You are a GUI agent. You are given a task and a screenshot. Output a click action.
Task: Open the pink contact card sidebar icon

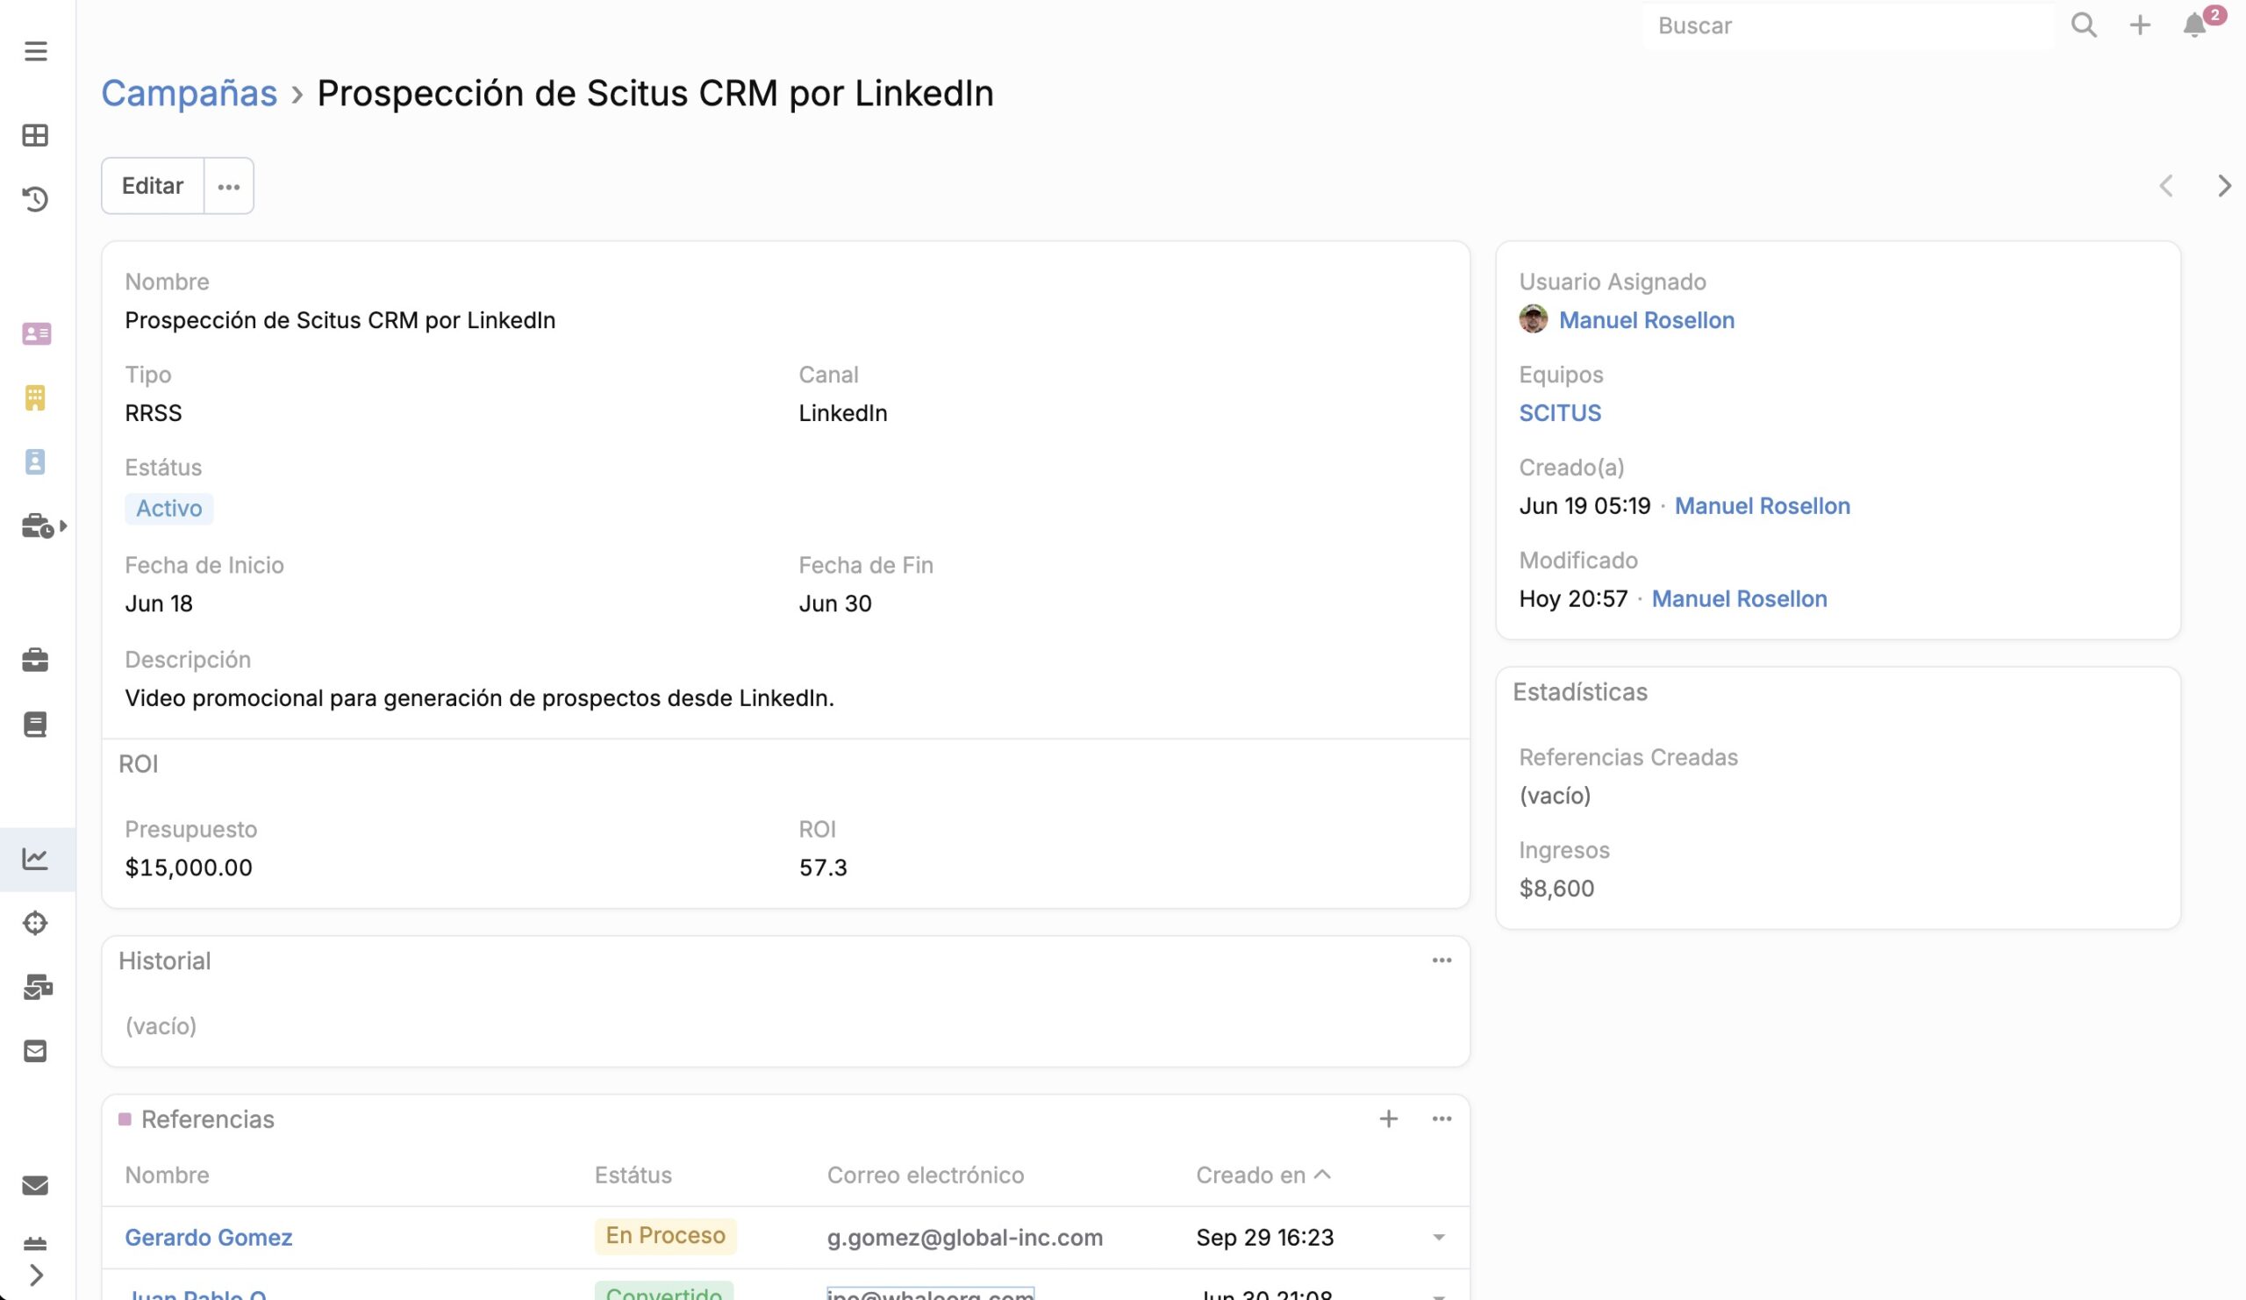(36, 334)
